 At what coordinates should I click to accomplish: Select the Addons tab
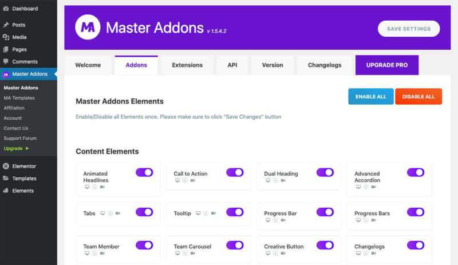pos(136,65)
